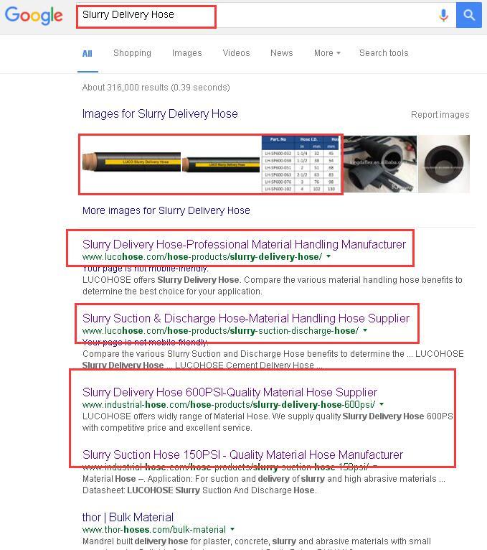This screenshot has height=550, width=487.
Task: Click the www.thor-hoses.com/bulk-material URL text
Action: 154,529
